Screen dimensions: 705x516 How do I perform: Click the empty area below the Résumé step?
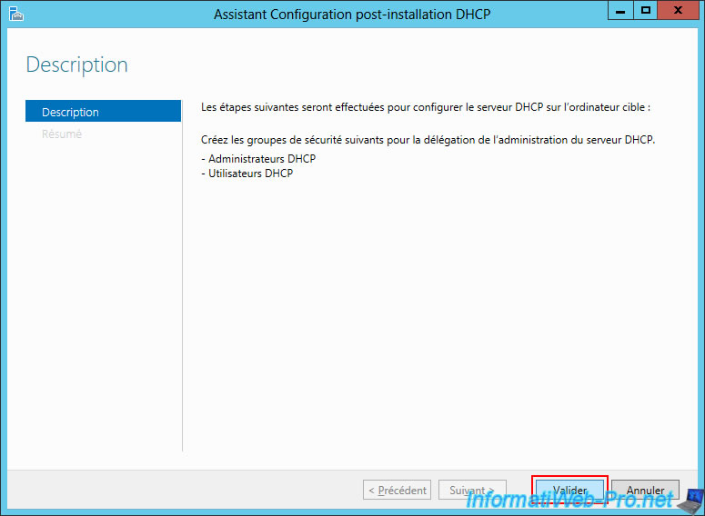pyautogui.click(x=103, y=291)
